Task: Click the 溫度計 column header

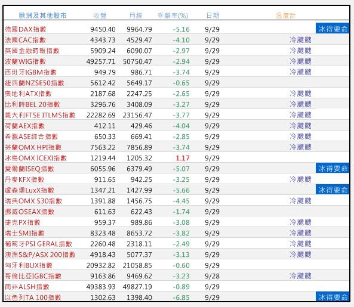Action: tap(285, 15)
